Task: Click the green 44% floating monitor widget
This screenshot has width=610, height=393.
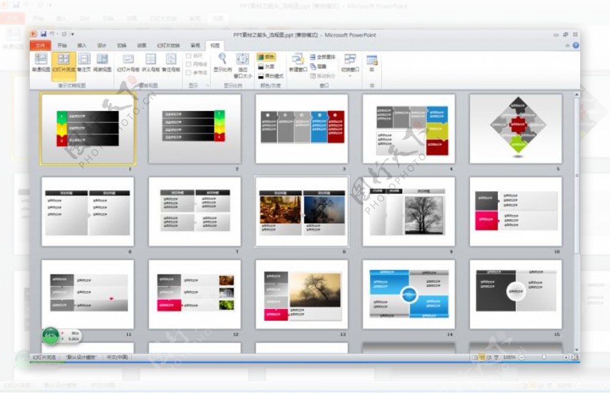Action: click(x=50, y=335)
